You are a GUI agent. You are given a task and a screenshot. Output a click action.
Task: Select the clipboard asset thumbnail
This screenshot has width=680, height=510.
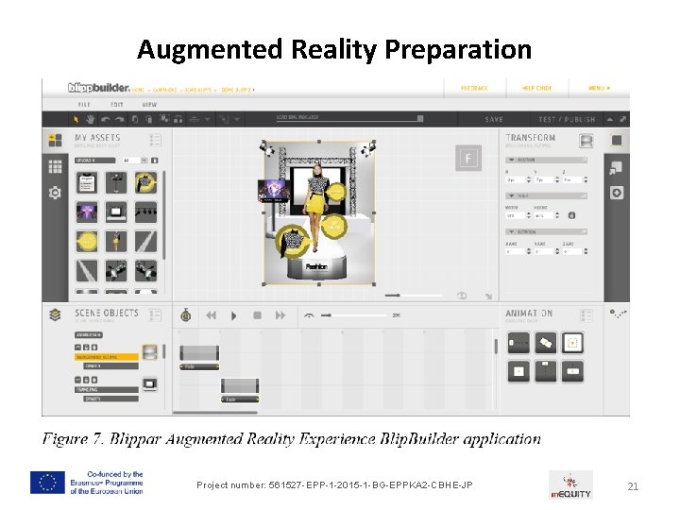[87, 182]
